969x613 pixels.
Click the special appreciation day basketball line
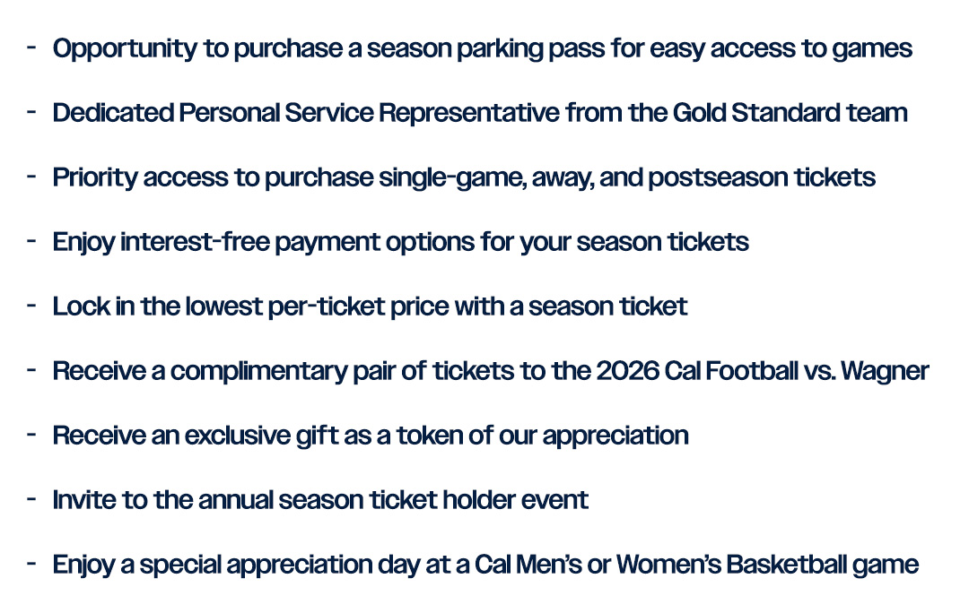(x=485, y=565)
